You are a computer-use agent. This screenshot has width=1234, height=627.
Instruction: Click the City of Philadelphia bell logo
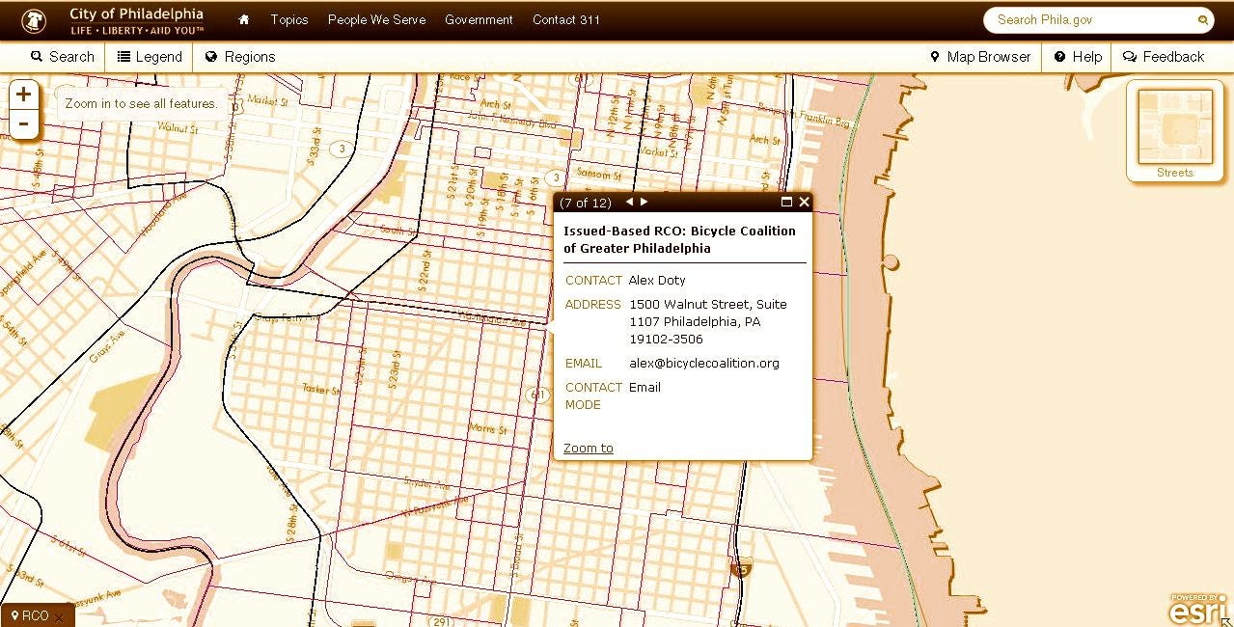click(34, 20)
